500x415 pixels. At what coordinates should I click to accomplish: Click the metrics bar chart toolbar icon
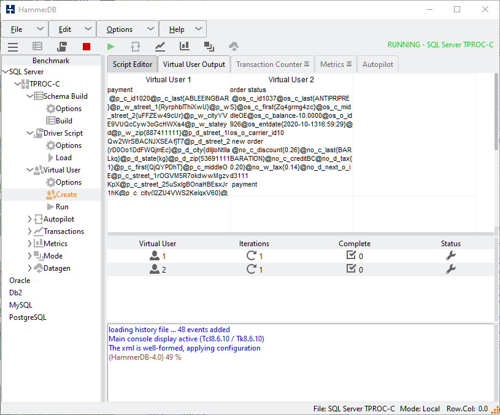coord(184,46)
